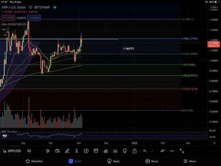
Task: Tap the TradingView quick trade icon
Action: click(x=162, y=151)
